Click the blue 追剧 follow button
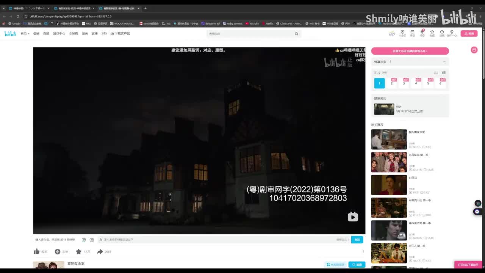Viewport: 485px width, 273px height. (x=357, y=265)
